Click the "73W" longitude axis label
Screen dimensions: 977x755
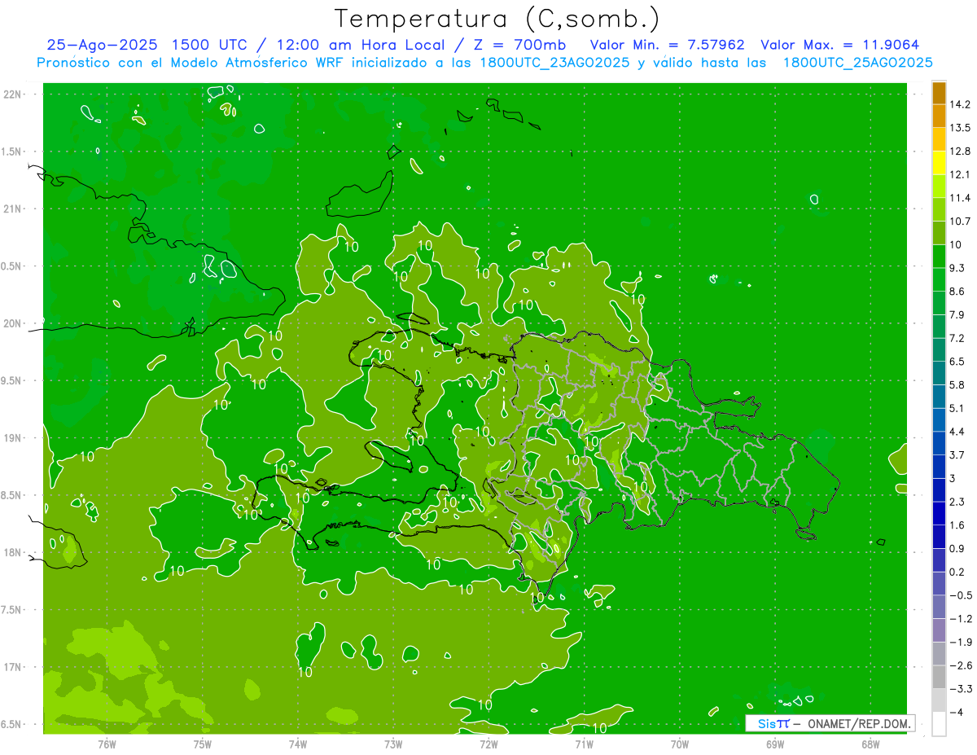coord(393,744)
